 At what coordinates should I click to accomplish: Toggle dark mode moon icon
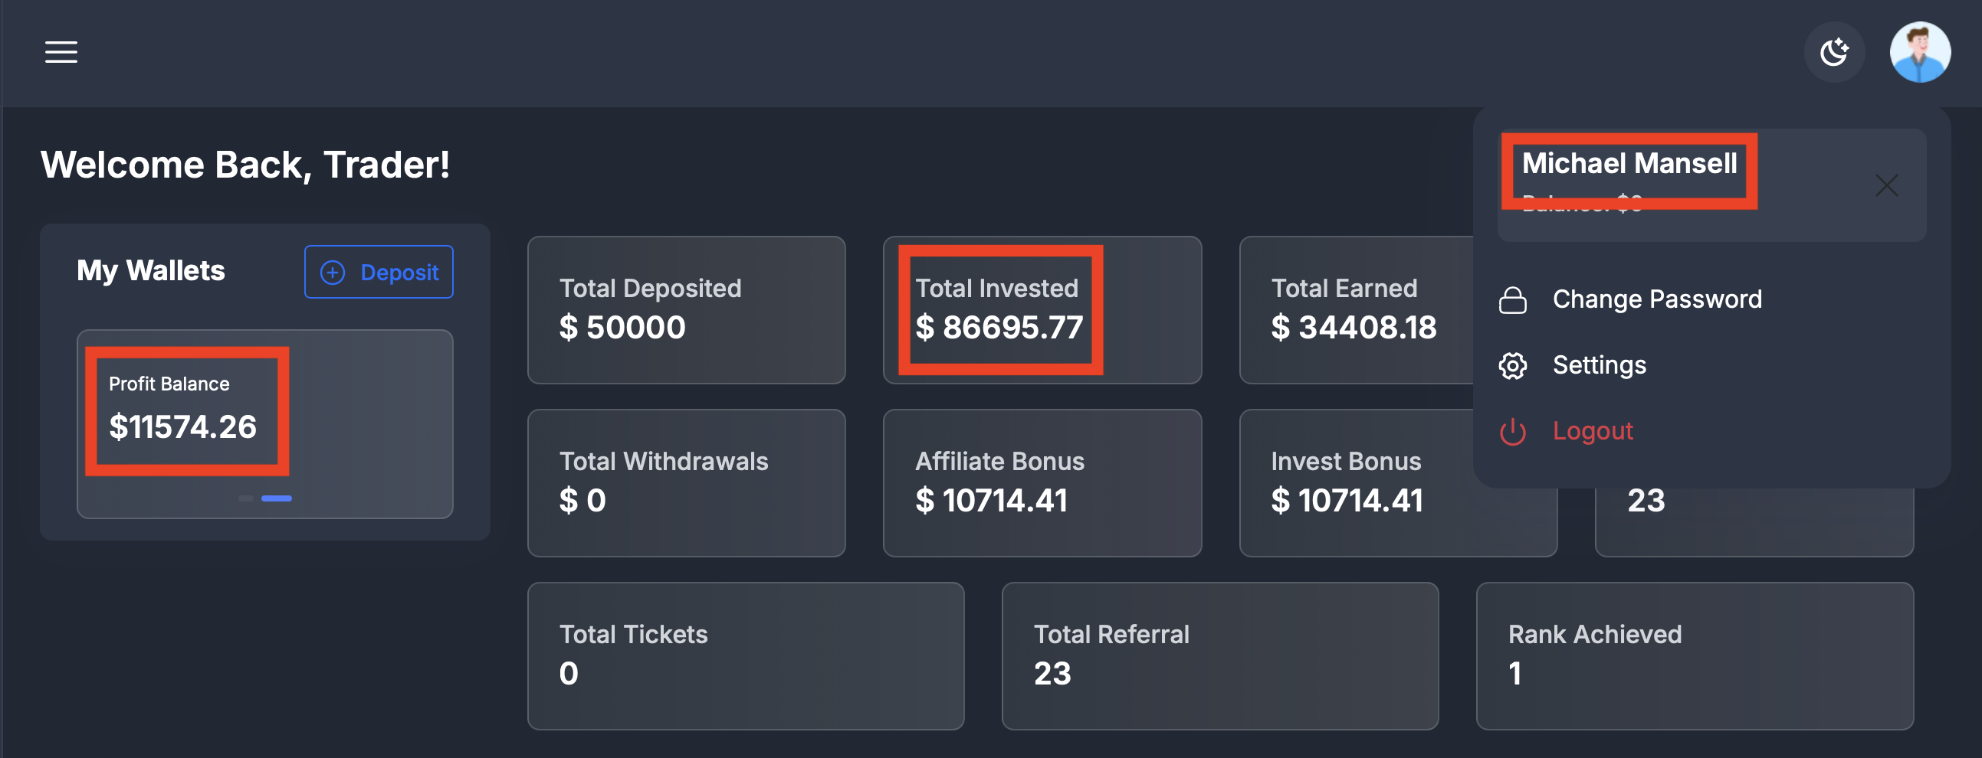(1833, 52)
